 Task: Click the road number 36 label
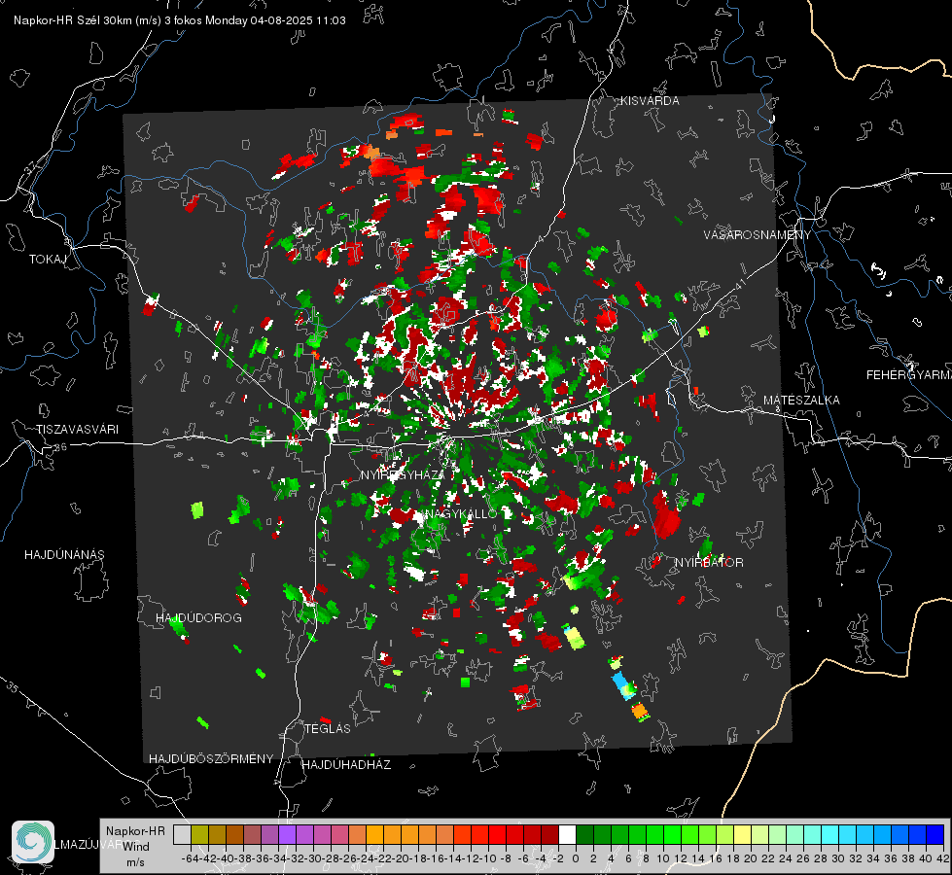coord(60,447)
